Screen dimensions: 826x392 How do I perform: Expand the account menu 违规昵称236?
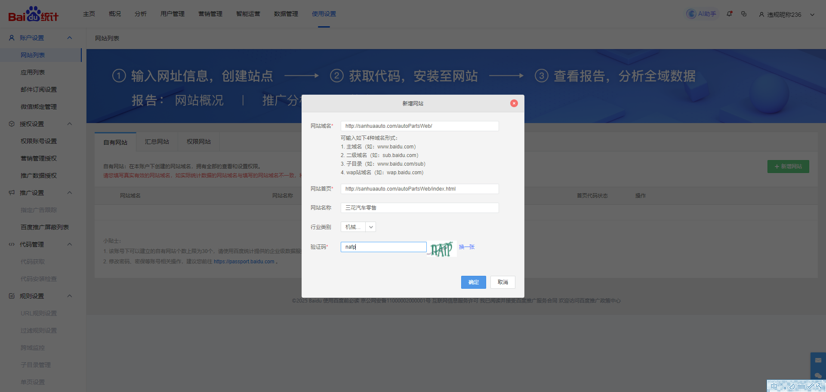[x=812, y=15]
